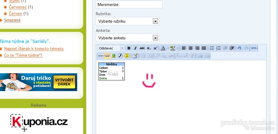
Task: Justify the text fully
Action: click(204, 48)
